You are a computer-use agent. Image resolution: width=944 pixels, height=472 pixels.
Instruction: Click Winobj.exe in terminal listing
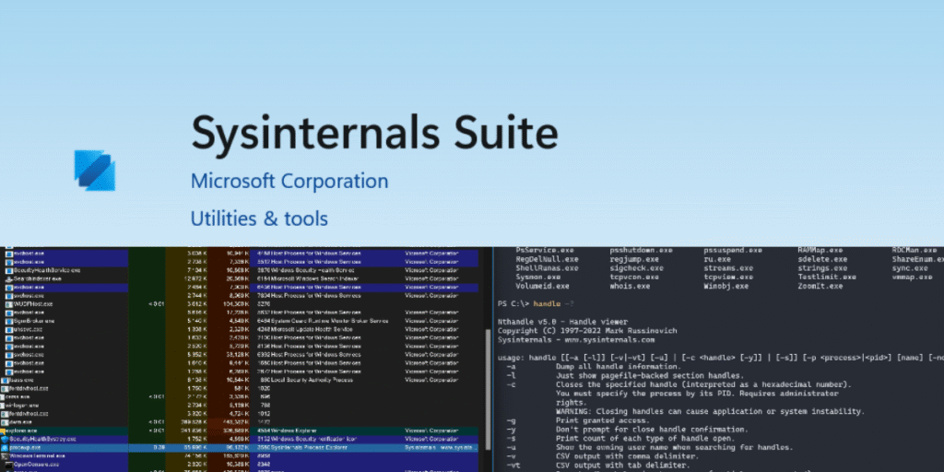(x=726, y=286)
